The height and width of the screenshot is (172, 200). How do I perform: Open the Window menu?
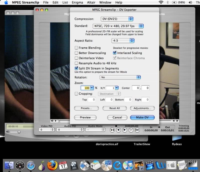pyautogui.click(x=105, y=2)
